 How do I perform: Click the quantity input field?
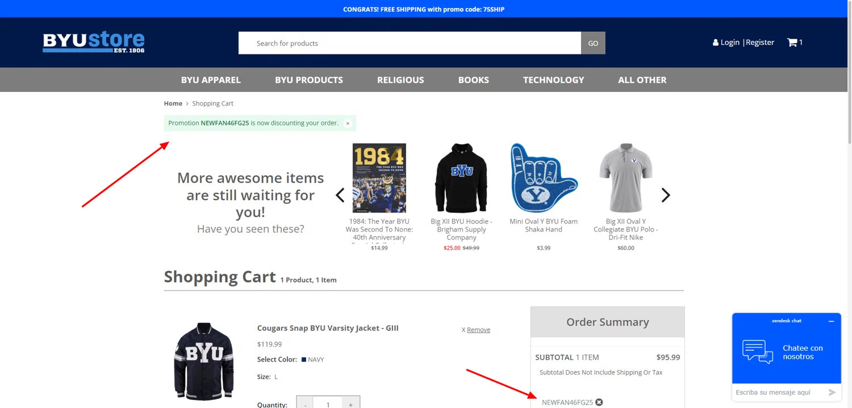328,403
